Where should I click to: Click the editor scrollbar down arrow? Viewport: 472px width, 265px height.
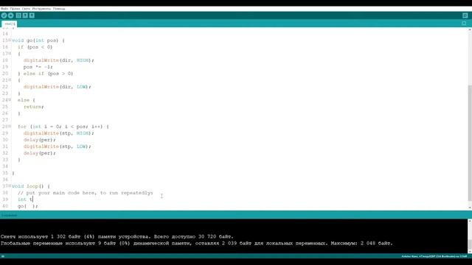coord(470,208)
